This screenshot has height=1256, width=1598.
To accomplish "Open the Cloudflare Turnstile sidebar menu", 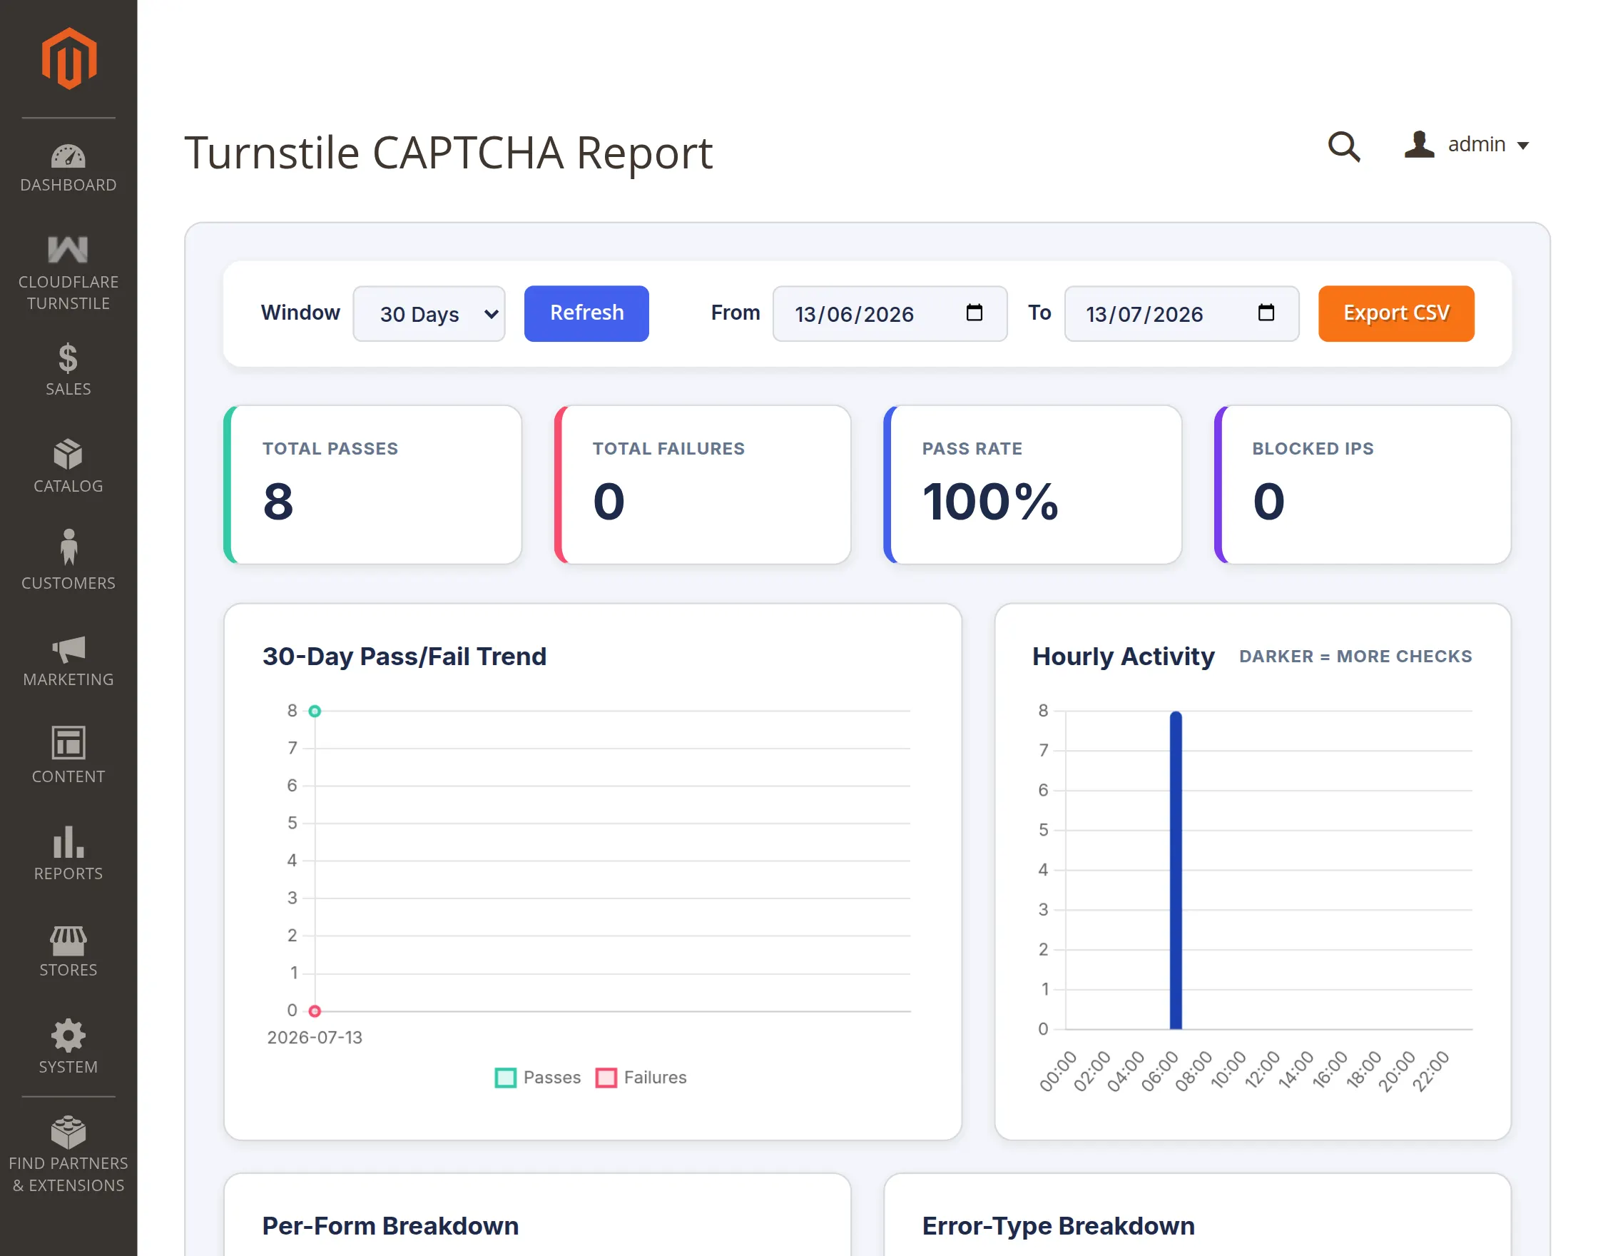I will click(68, 273).
